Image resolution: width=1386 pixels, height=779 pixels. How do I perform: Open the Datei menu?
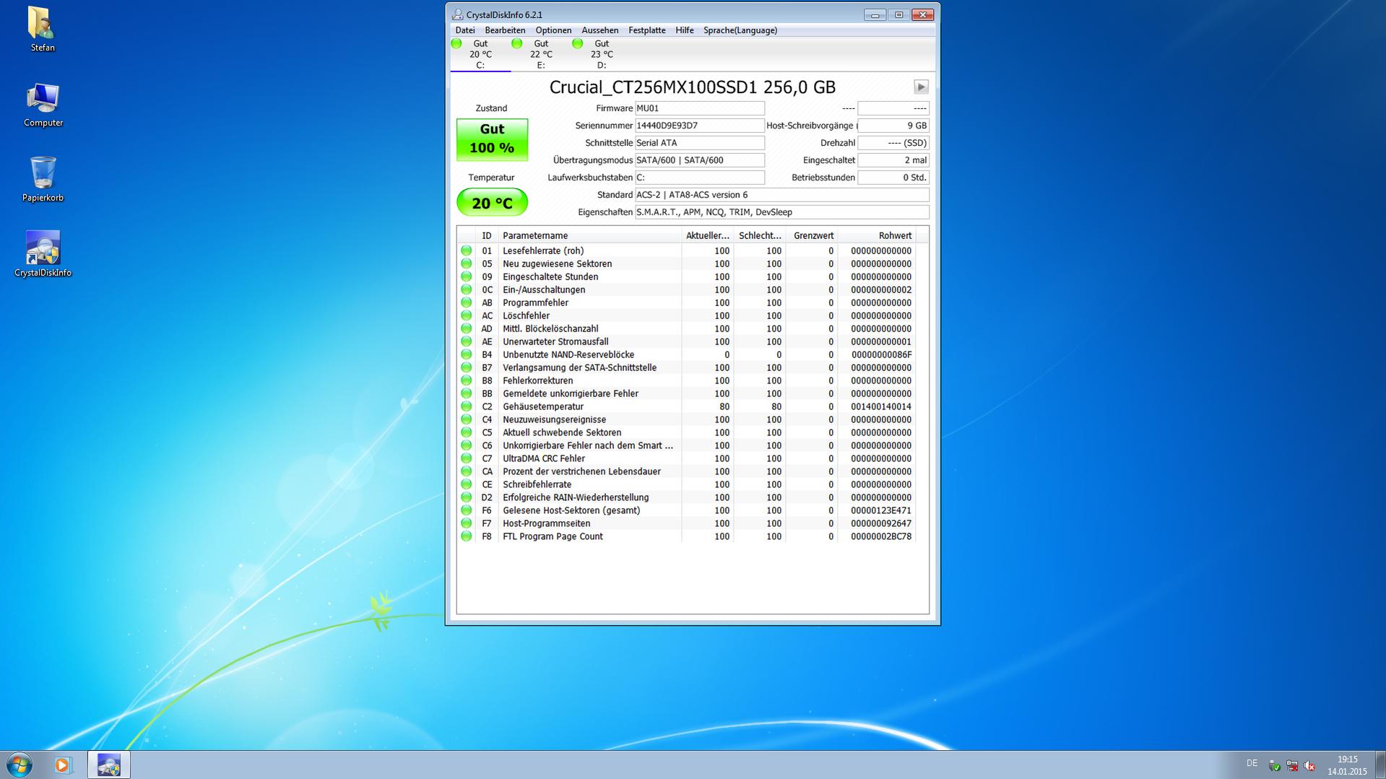[465, 30]
